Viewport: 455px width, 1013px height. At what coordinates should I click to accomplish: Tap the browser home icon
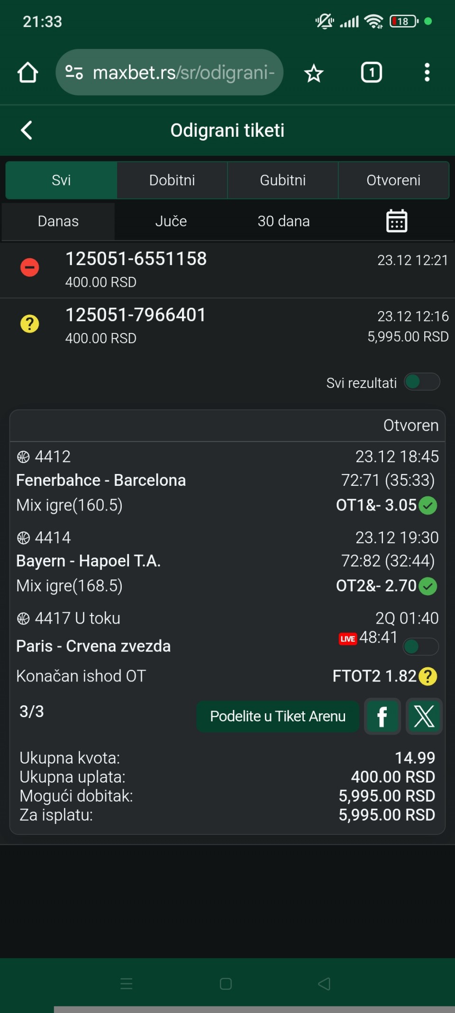tap(27, 73)
